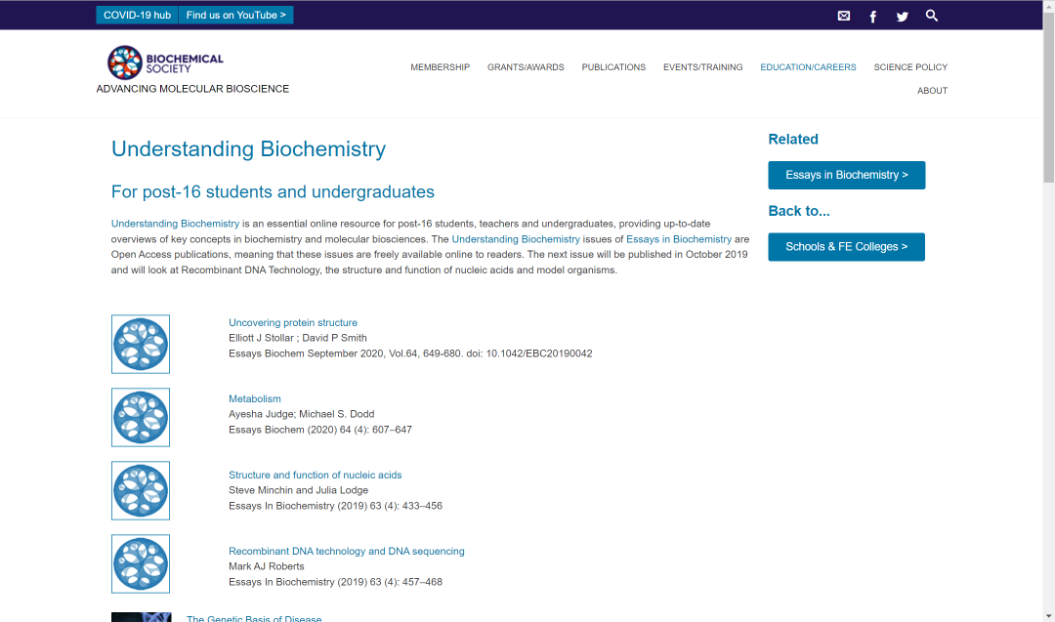Click Find us on YouTube button
This screenshot has width=1055, height=622.
236,15
